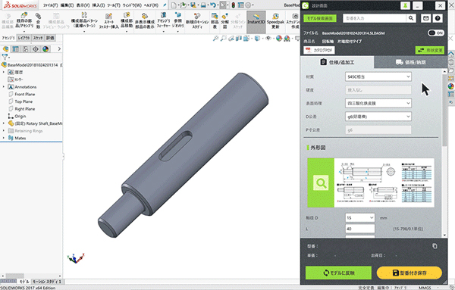455x290 pixels.
Task: Toggle the Instant3D tool
Action: (x=256, y=22)
